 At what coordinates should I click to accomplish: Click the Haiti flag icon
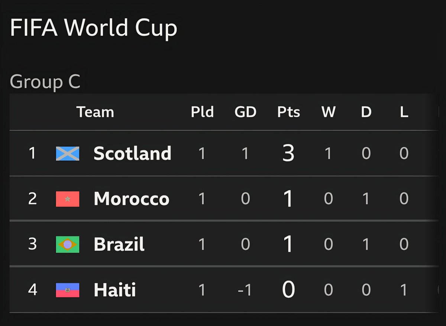[68, 290]
